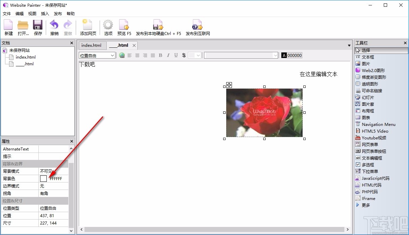
Task: Select the 图片 (image) tool
Action: pos(365,63)
